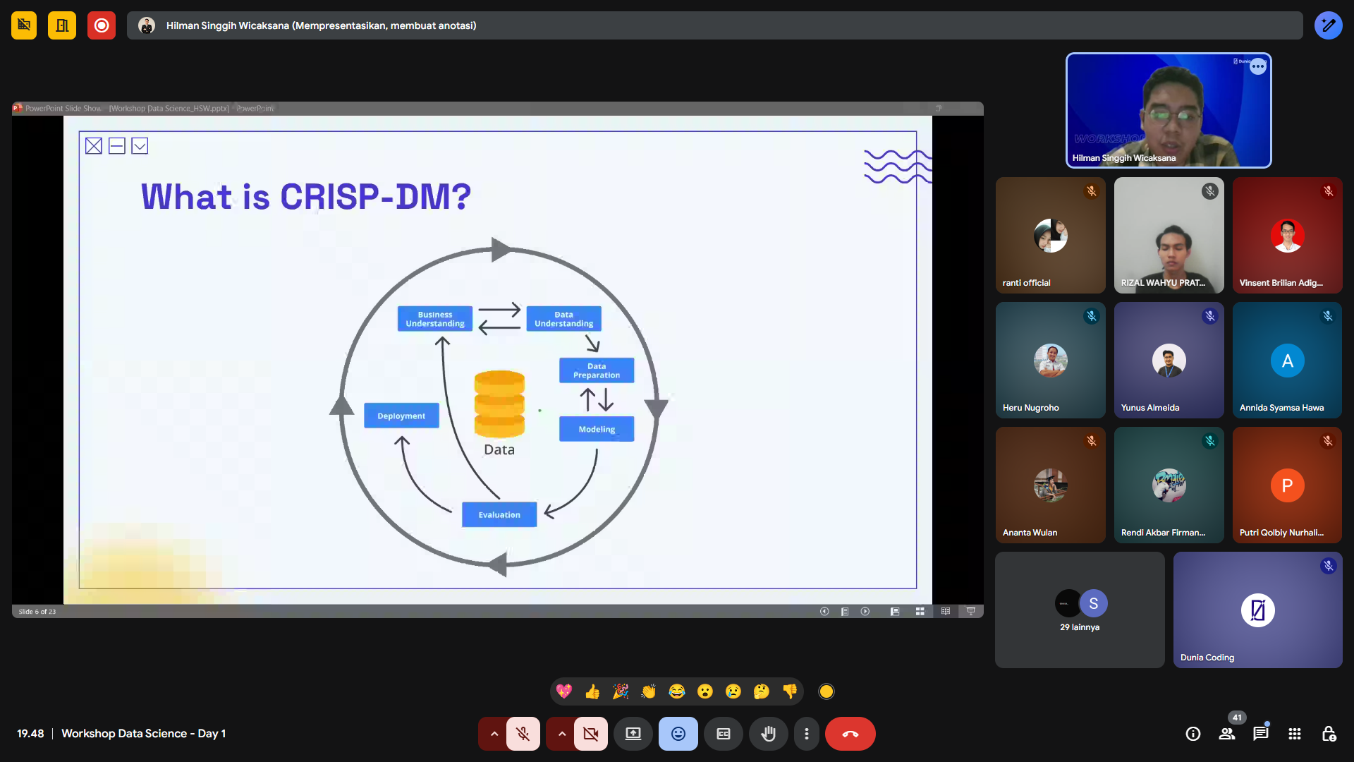Toggle closed captions
Image resolution: width=1354 pixels, height=762 pixels.
[723, 734]
